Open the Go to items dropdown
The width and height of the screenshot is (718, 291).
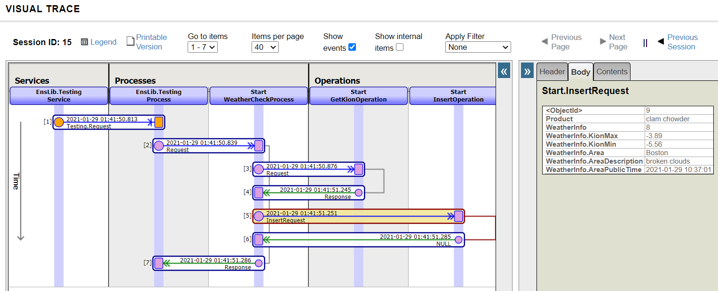[x=202, y=47]
